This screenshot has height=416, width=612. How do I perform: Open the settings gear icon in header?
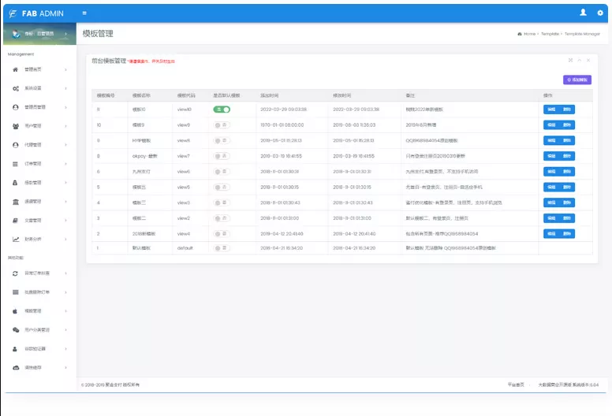(x=599, y=13)
